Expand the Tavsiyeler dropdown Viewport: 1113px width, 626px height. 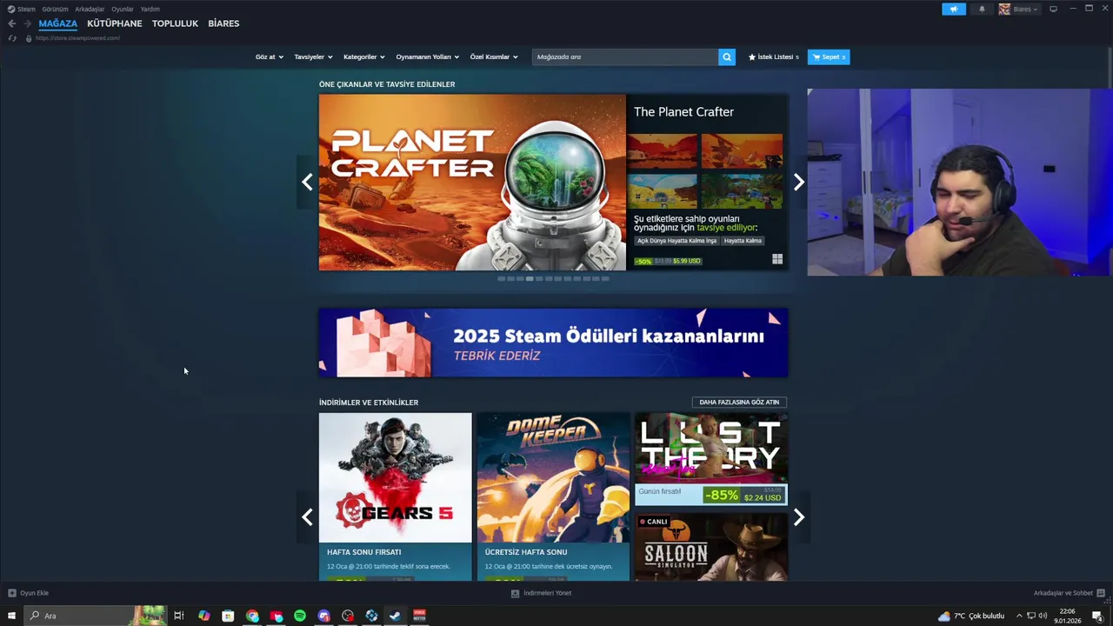pyautogui.click(x=313, y=57)
